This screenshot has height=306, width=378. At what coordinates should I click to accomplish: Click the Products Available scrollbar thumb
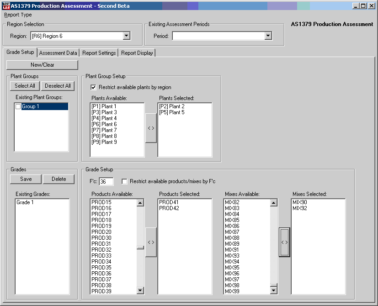140,248
